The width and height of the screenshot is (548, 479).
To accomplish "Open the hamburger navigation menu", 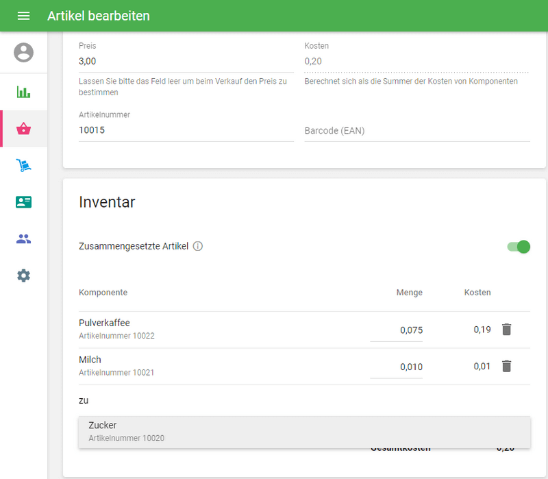I will [23, 16].
